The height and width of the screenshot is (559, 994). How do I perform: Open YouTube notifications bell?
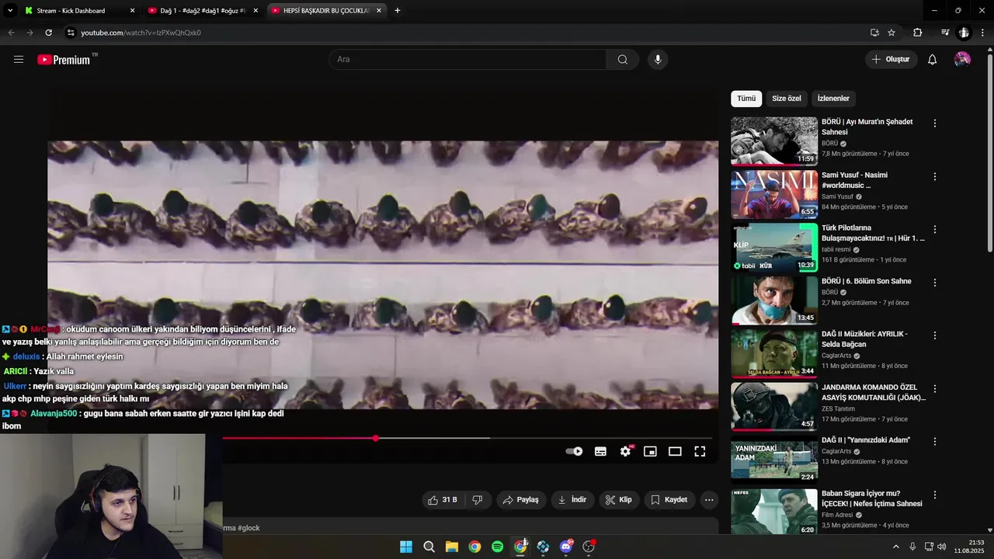click(x=932, y=59)
